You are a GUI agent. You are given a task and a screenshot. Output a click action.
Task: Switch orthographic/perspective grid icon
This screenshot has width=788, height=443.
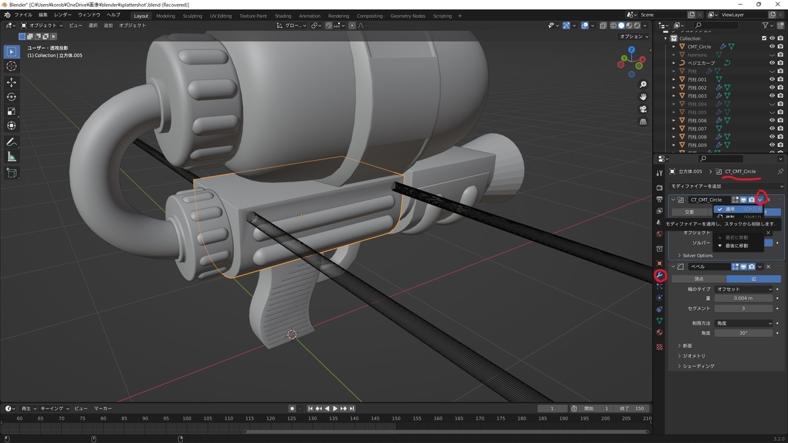click(643, 121)
